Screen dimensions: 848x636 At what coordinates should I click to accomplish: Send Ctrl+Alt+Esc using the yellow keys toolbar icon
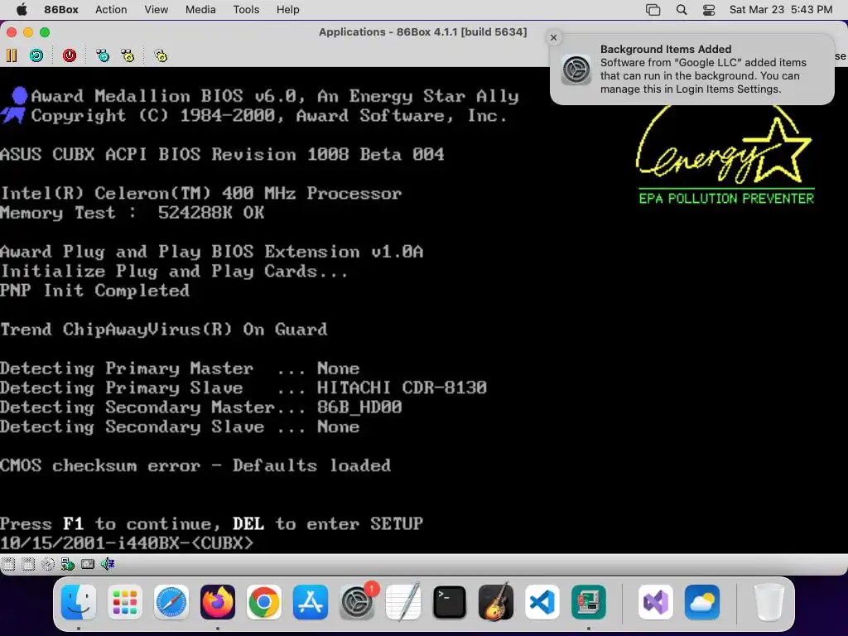pyautogui.click(x=128, y=55)
